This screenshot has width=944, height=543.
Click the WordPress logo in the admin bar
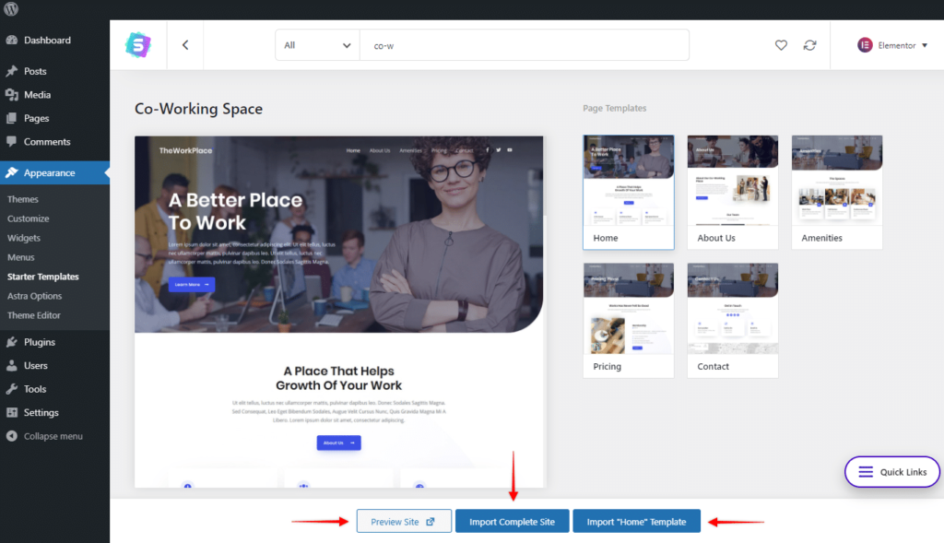pyautogui.click(x=12, y=10)
